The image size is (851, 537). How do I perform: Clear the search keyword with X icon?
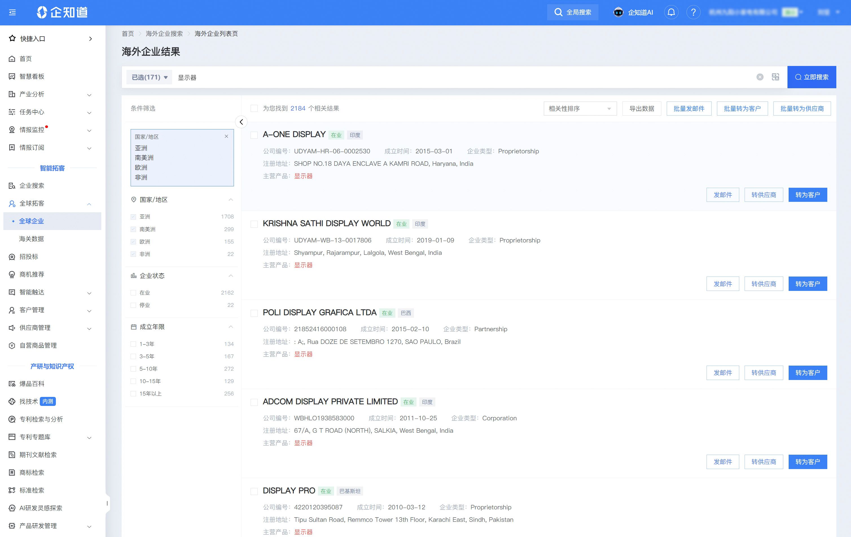pos(760,77)
